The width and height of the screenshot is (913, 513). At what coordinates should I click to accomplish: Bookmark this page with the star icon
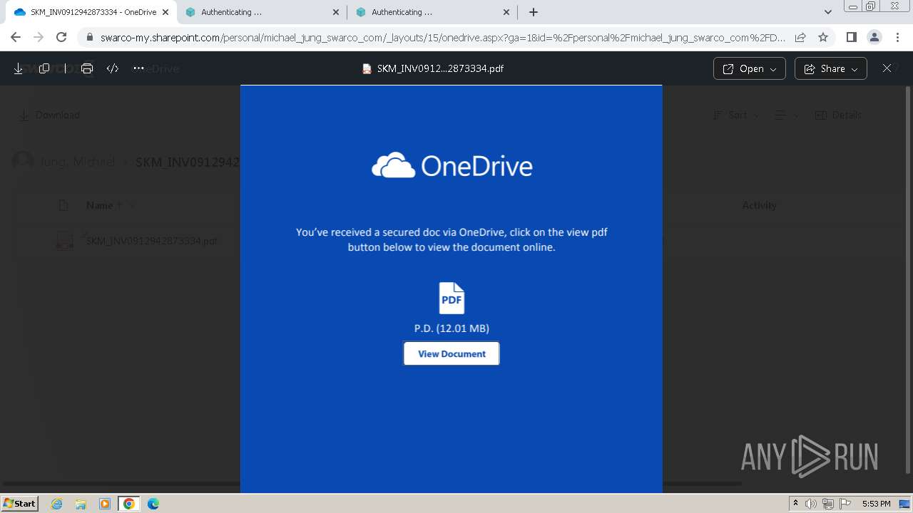(x=823, y=37)
